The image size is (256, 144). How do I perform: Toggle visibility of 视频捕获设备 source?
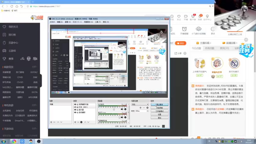(75, 105)
